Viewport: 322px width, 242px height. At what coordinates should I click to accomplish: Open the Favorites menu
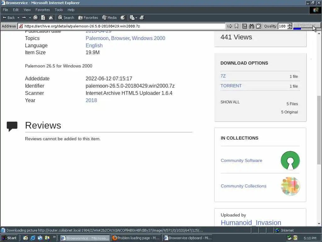pyautogui.click(x=42, y=10)
